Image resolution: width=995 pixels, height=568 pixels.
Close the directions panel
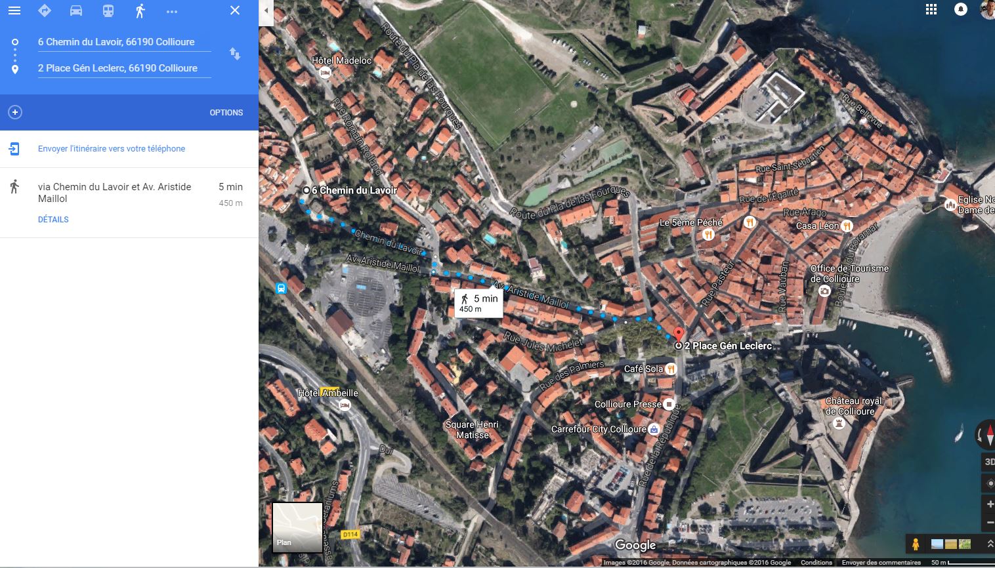[235, 10]
